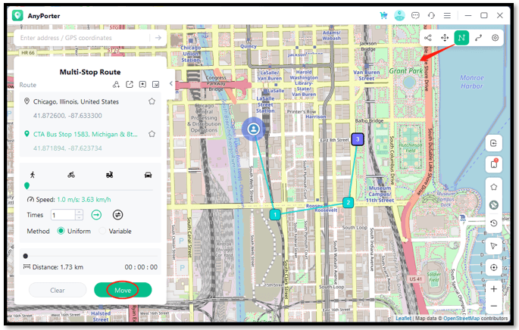Select round-trip loop icon
The width and height of the screenshot is (519, 330).
click(118, 215)
